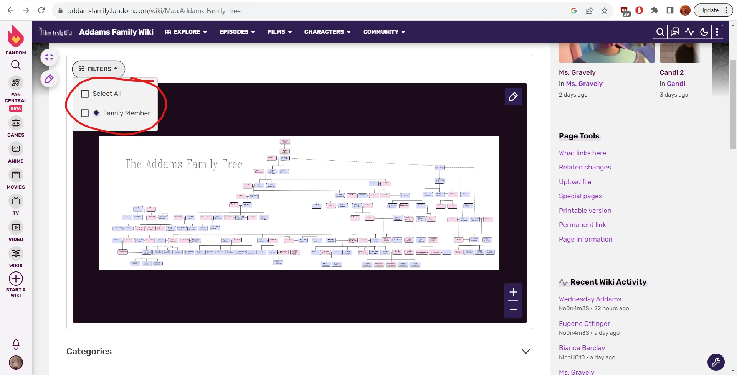Click the page vertical scrollbar
This screenshot has height=375, width=737.
(733, 104)
